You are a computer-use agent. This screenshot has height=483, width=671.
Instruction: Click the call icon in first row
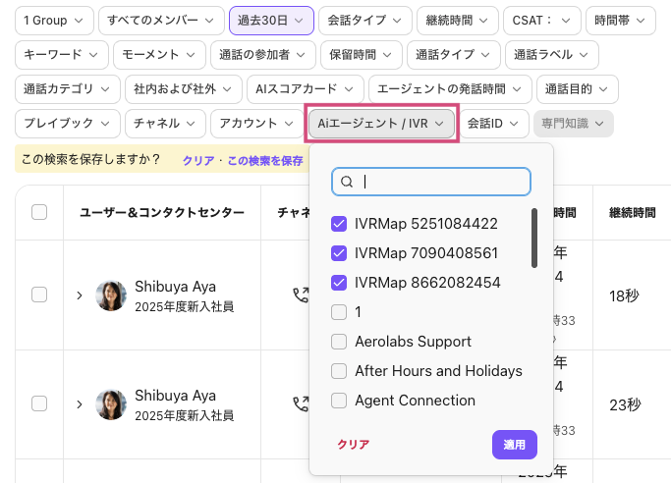[300, 295]
